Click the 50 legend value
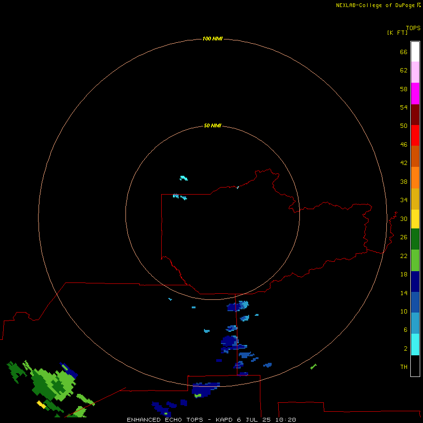 [404, 126]
